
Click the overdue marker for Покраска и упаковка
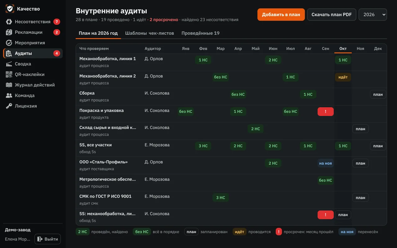[326, 112]
